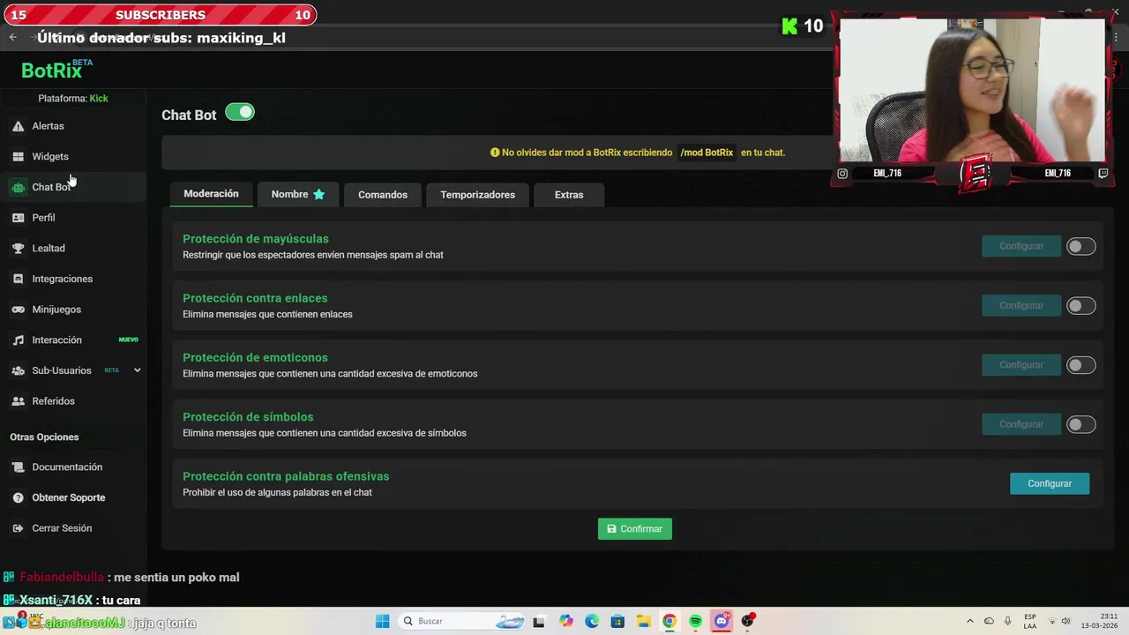Click the /mod BotRix command text
This screenshot has width=1129, height=635.
click(x=707, y=153)
